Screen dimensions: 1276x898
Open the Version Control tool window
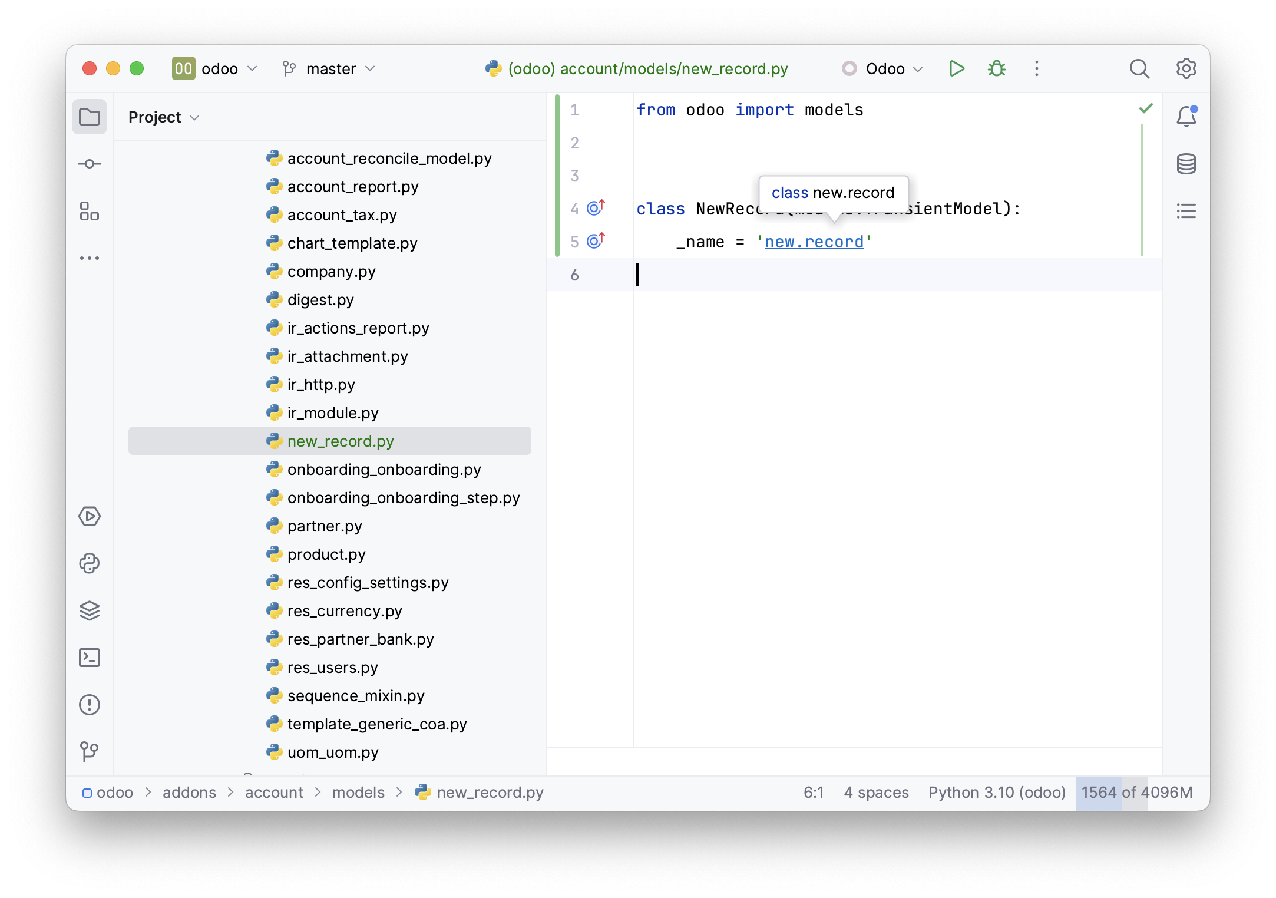pyautogui.click(x=90, y=751)
